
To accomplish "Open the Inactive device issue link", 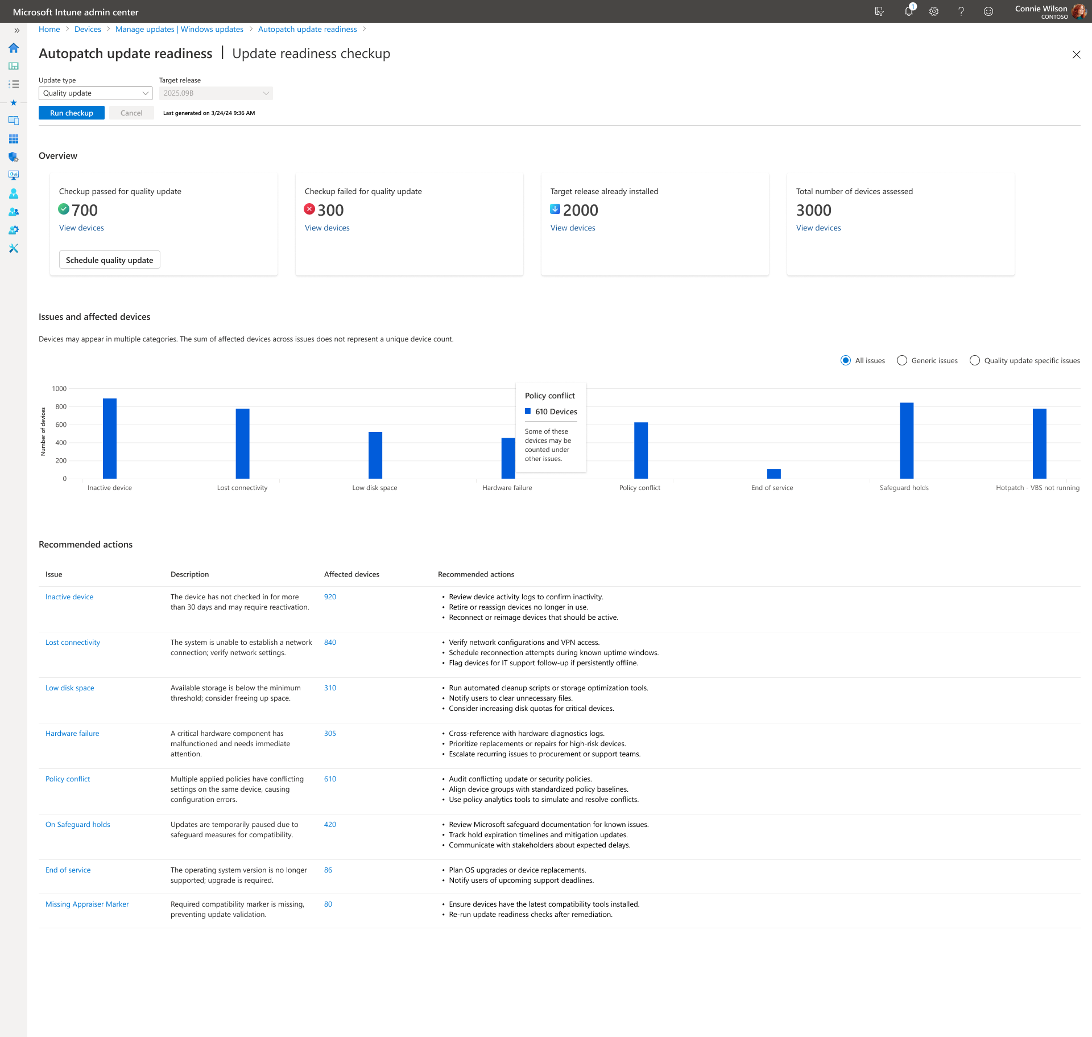I will (x=69, y=597).
